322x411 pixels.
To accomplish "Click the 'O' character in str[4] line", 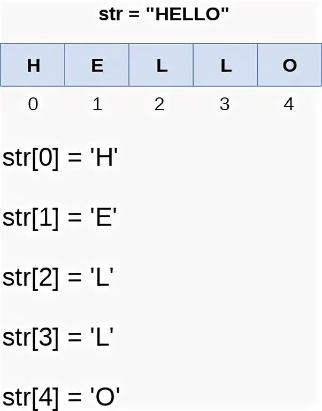I will (x=104, y=397).
